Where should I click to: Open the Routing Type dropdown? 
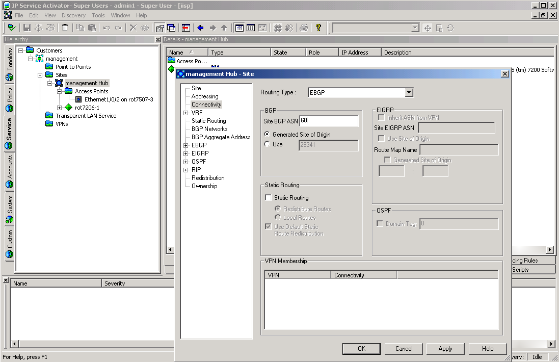(x=409, y=93)
